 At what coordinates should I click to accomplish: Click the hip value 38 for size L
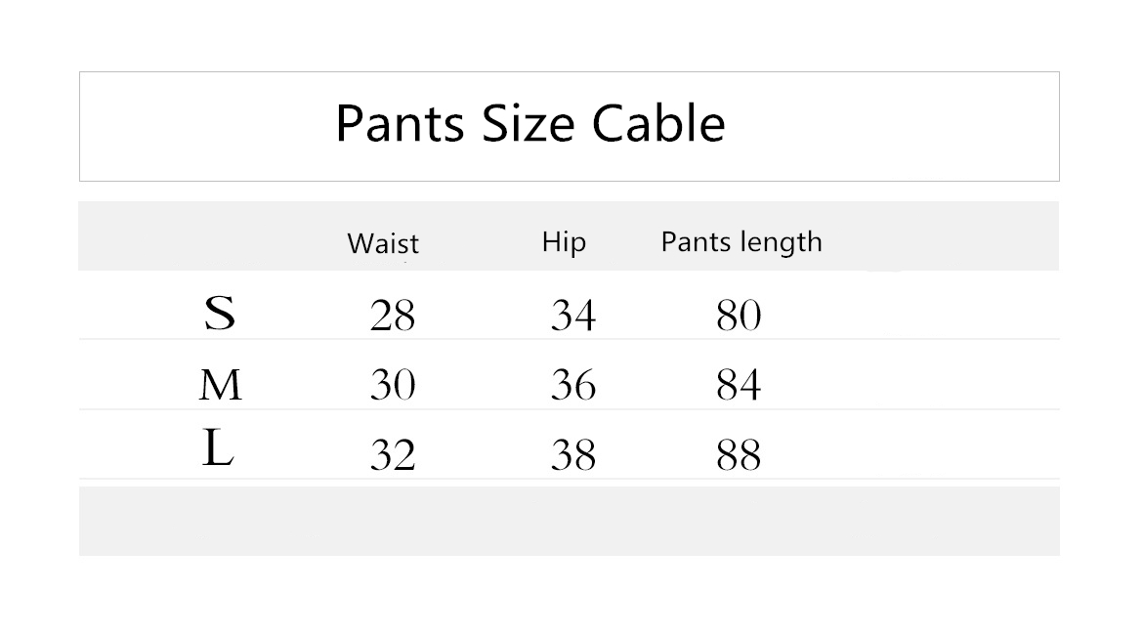click(x=572, y=455)
